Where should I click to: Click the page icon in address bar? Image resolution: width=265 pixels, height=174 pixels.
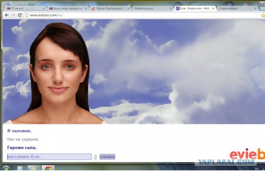(26, 15)
